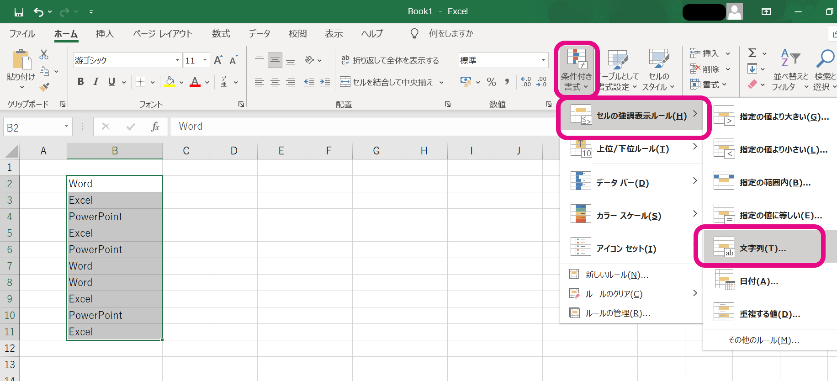Viewport: 837px width, 381px height.
Task: Switch to the データ tab
Action: (259, 33)
